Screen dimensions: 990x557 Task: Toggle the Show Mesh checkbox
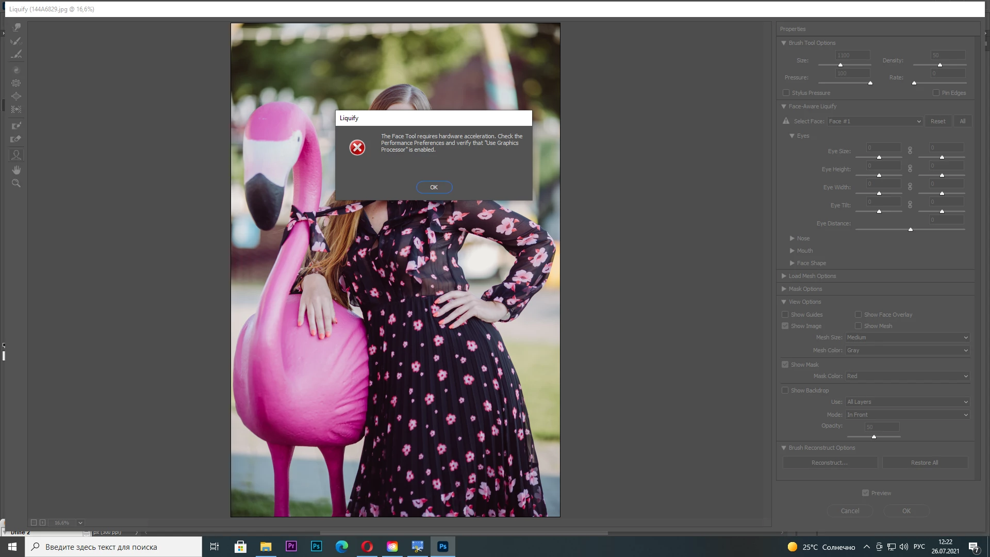[x=858, y=326]
